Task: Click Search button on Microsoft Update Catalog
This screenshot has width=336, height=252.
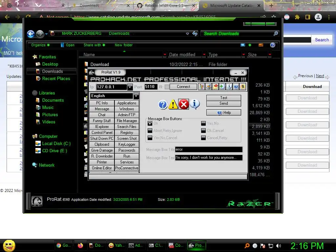Action: (322, 40)
